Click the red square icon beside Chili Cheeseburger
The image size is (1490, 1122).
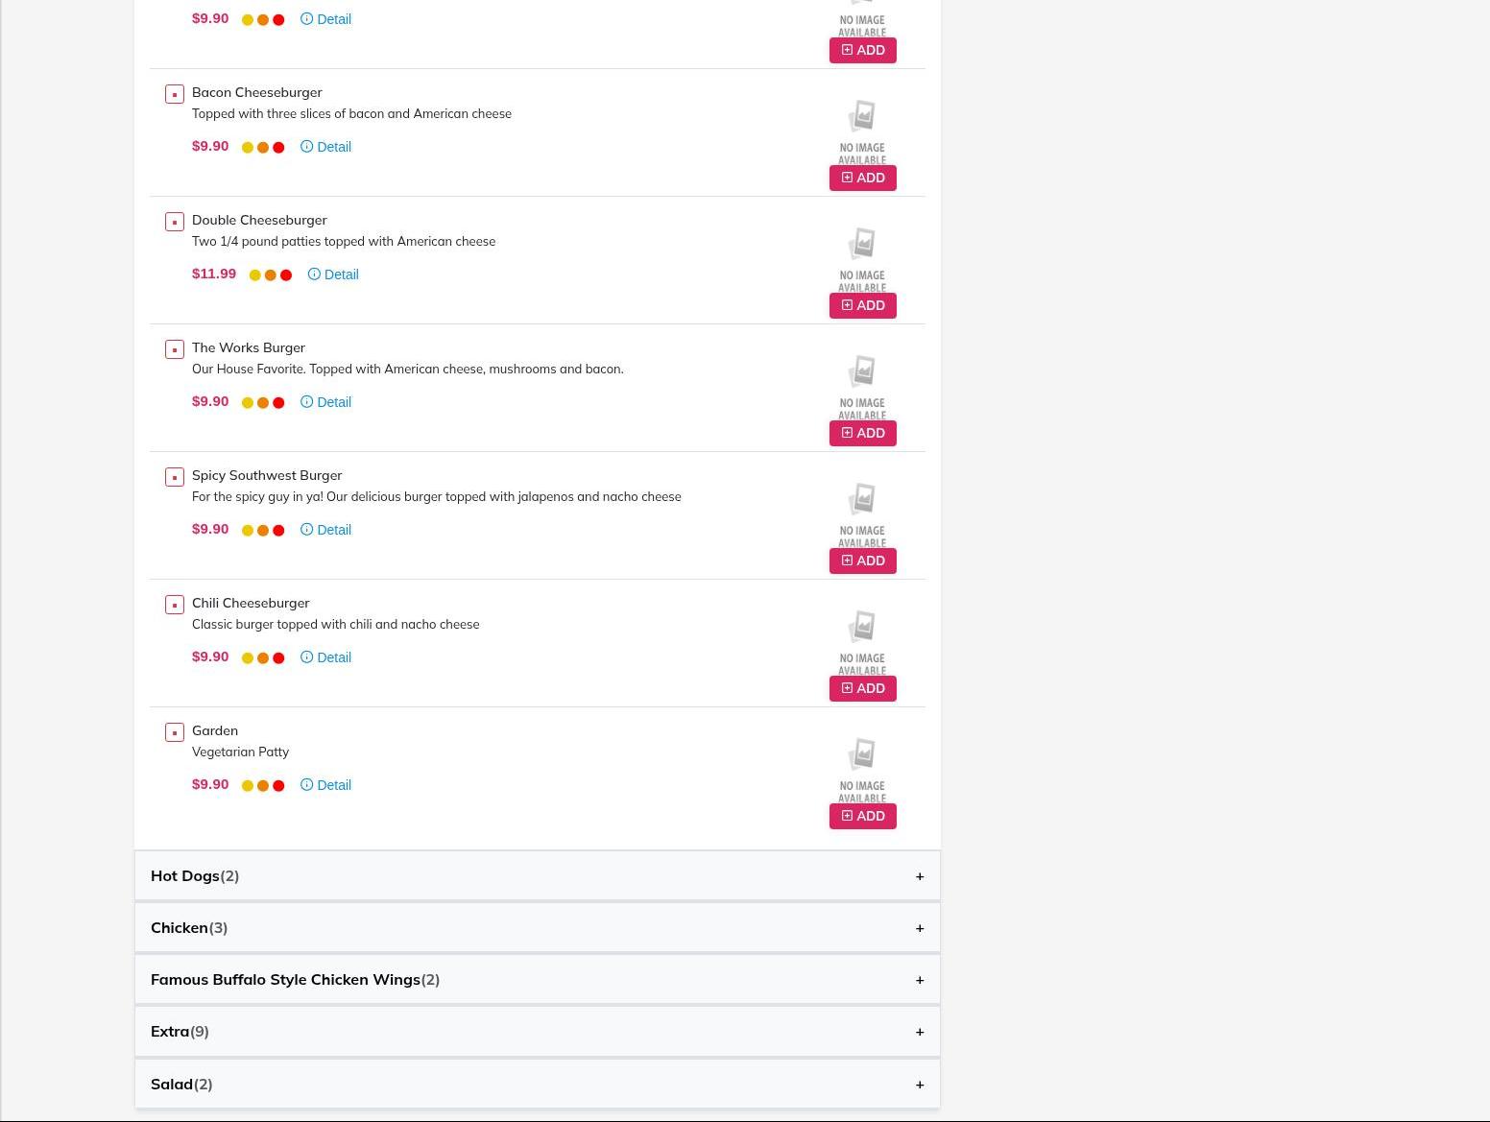tap(175, 605)
